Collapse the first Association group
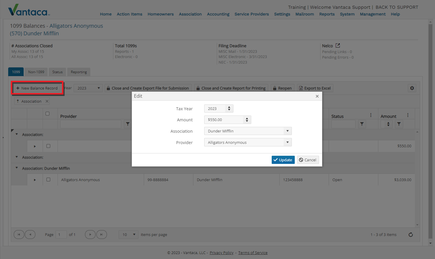This screenshot has width=435, height=259. 17,134
